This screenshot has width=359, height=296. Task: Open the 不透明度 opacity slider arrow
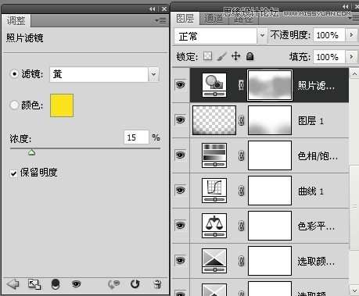[x=351, y=35]
